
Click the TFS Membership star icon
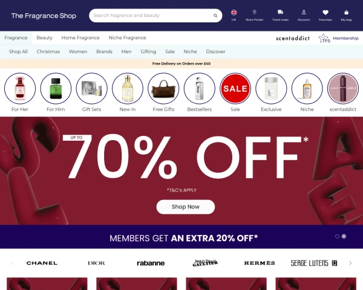pos(324,38)
